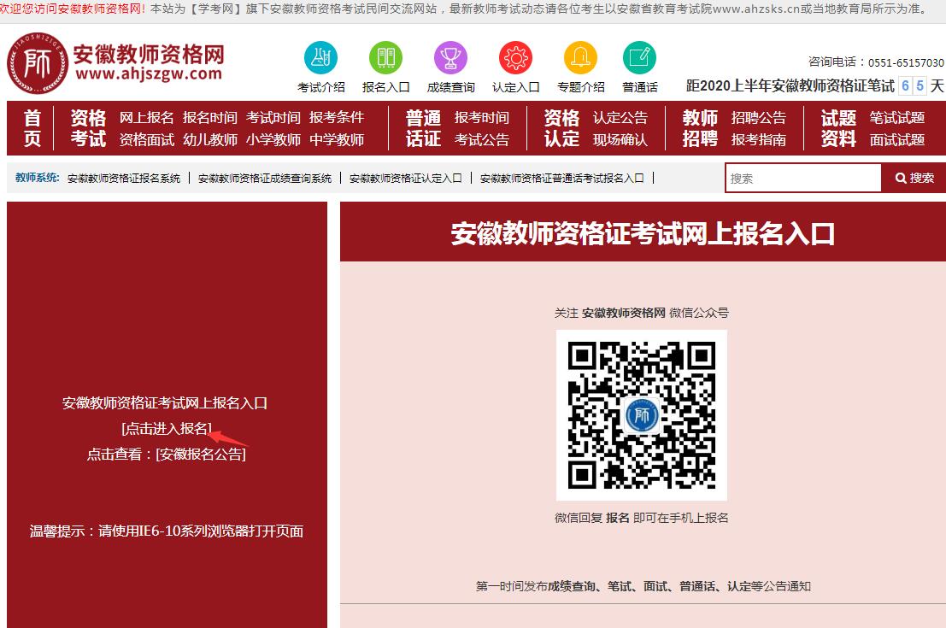Screen dimensions: 946x628
Task: Click the 关注 安徽教师资格网 微信公众号 caption
Action: click(x=641, y=313)
